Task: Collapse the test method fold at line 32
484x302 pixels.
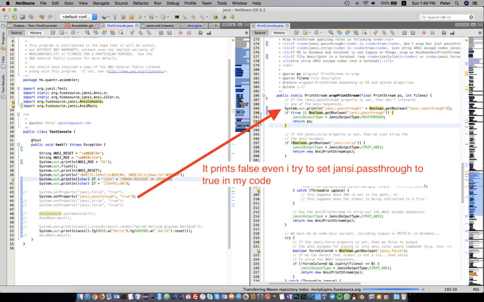Action: (18, 144)
